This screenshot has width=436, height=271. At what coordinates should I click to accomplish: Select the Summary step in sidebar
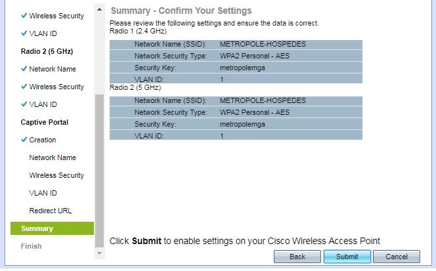[52, 228]
